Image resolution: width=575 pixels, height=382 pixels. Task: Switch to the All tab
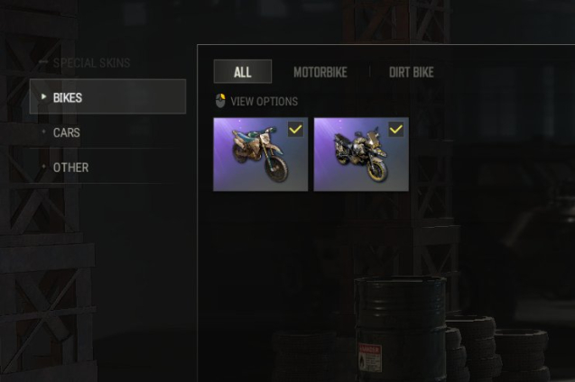(243, 72)
